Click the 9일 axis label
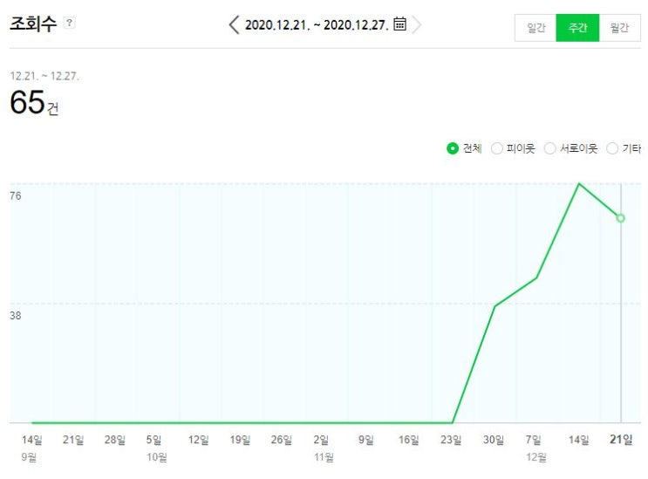This screenshot has height=479, width=648. (x=366, y=440)
